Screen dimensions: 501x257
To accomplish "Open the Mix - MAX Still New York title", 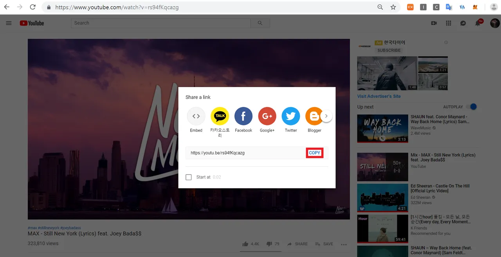I will [443, 157].
